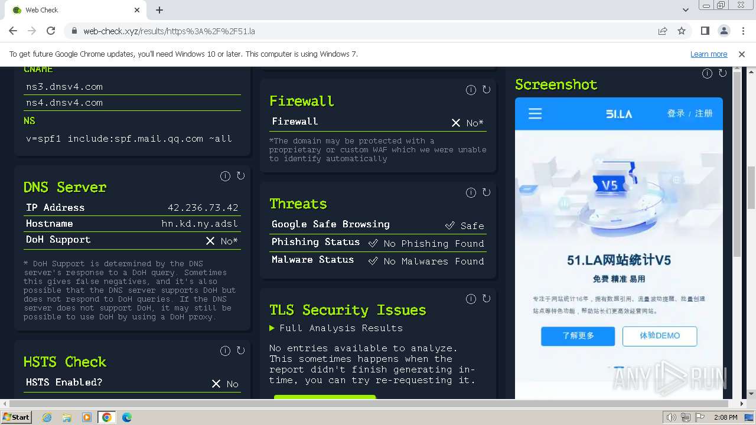Click the Learn more link

pyautogui.click(x=709, y=54)
